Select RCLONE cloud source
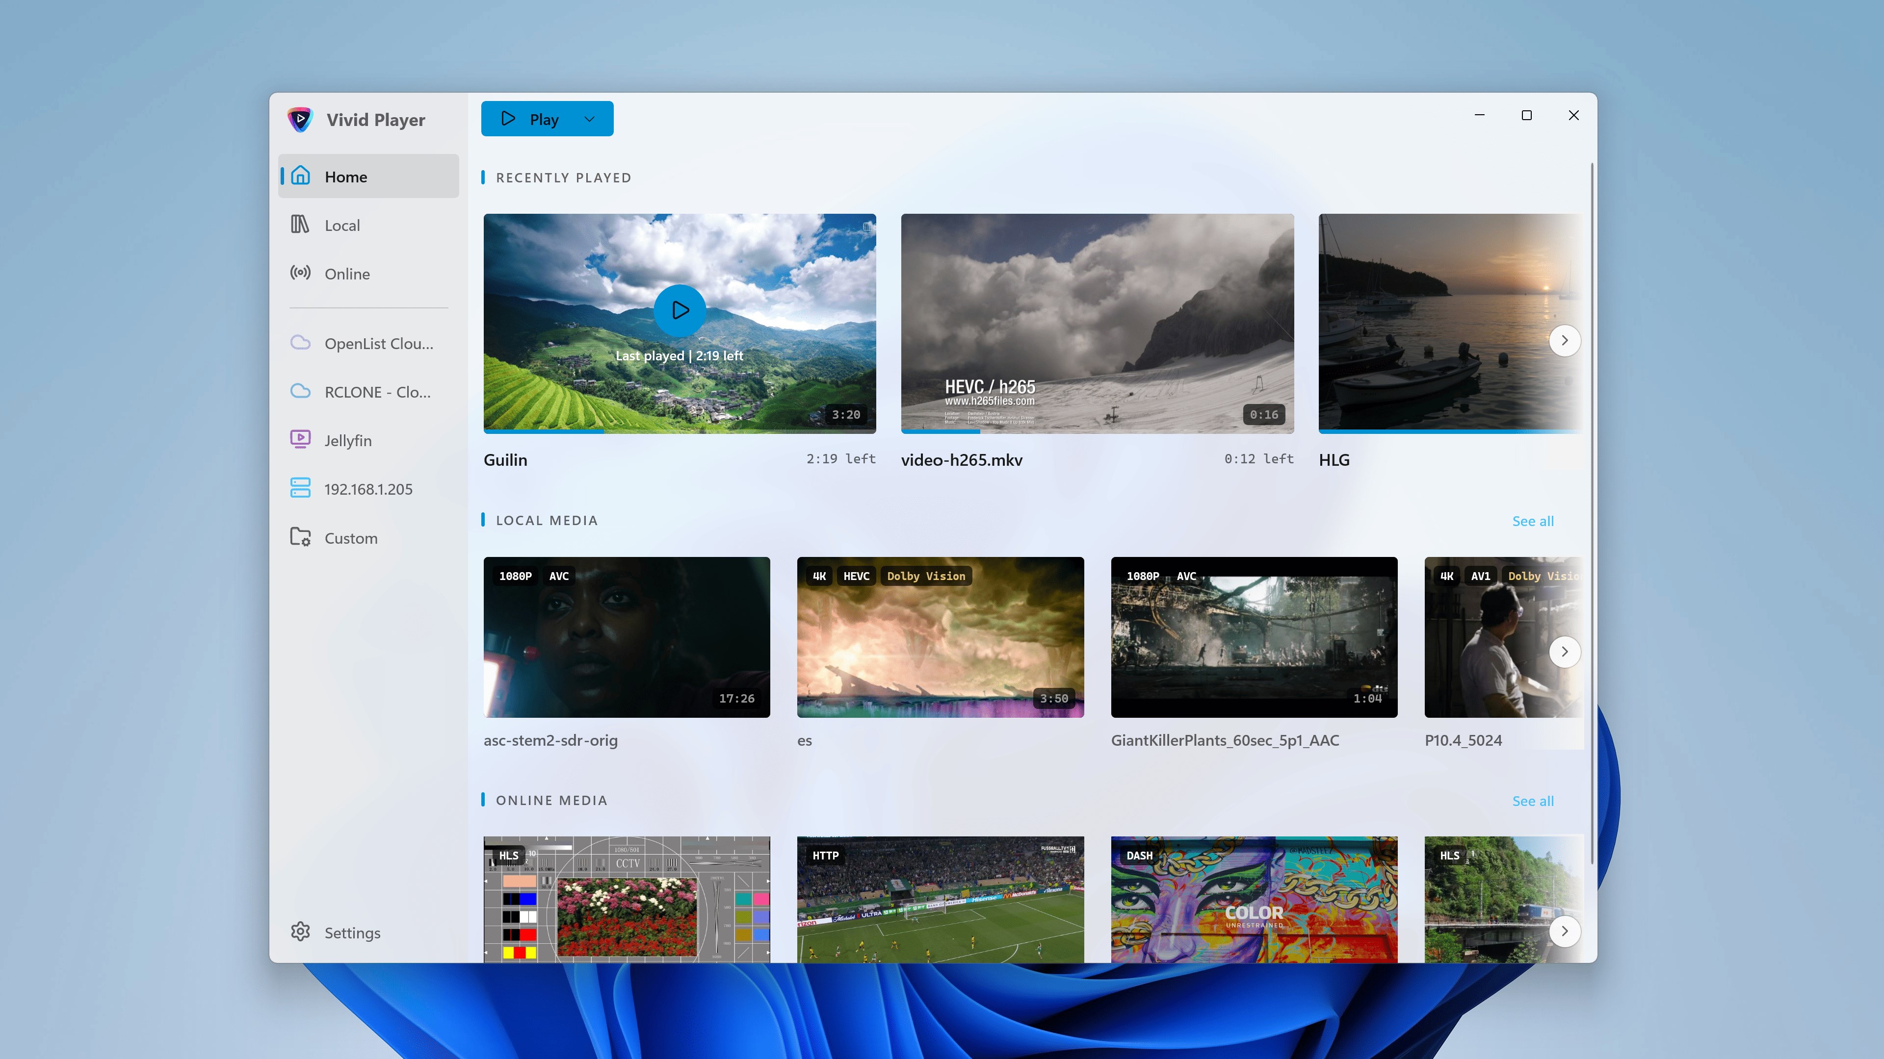This screenshot has width=1884, height=1059. coord(368,392)
